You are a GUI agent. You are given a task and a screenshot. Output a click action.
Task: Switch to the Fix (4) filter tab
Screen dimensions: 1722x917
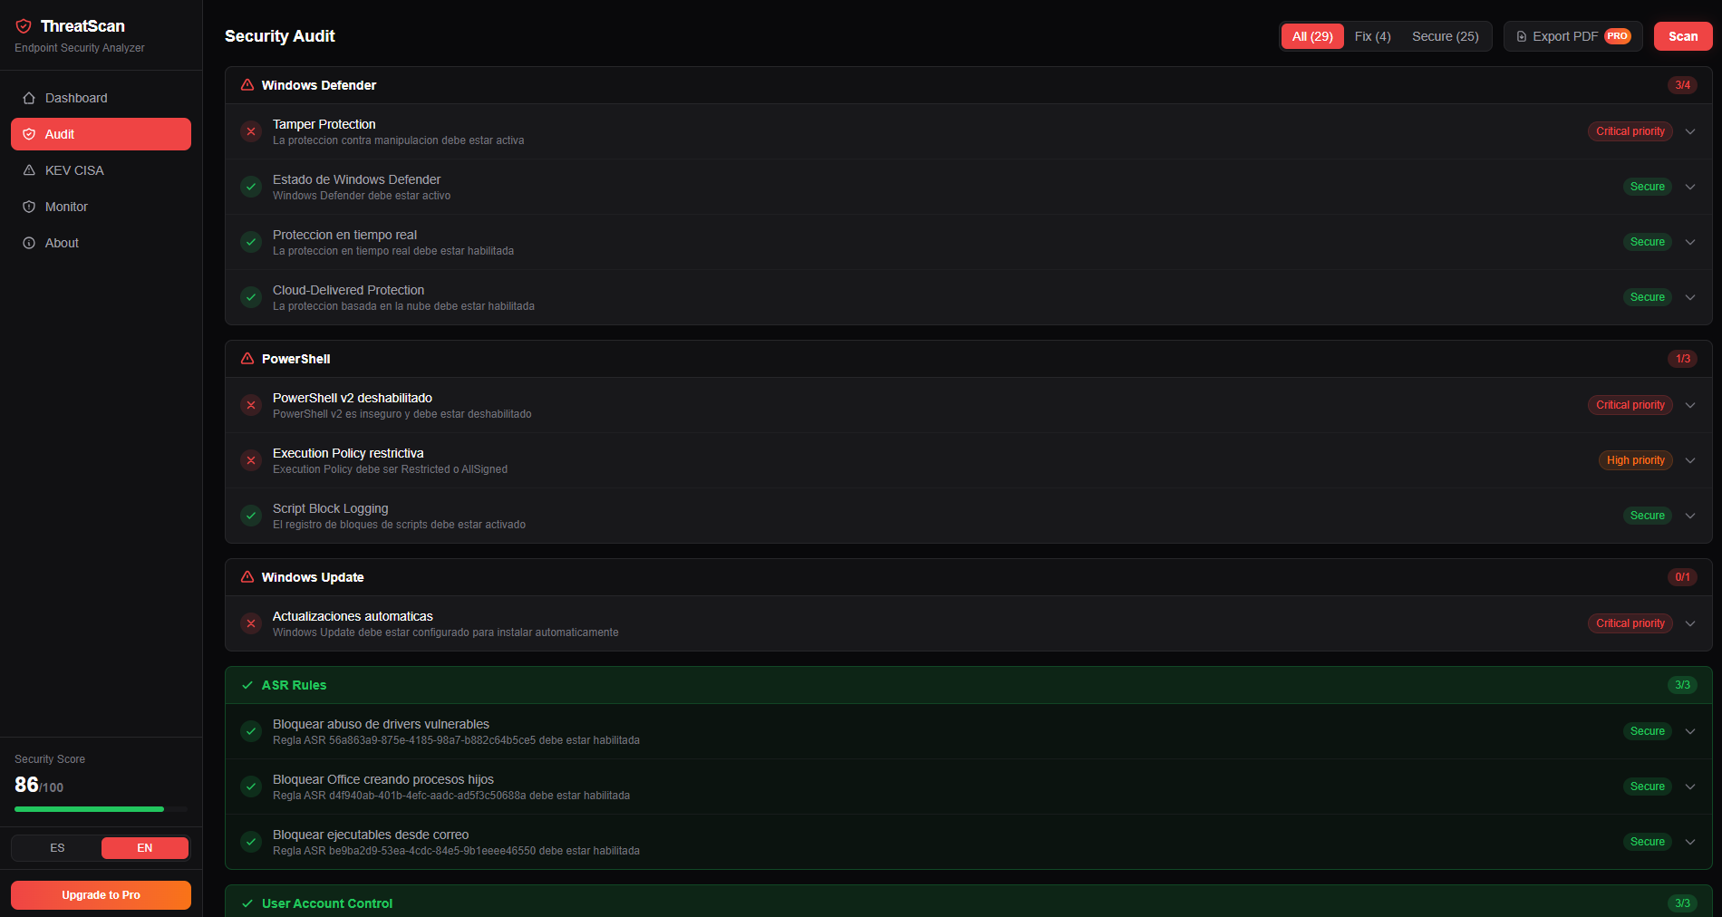coord(1372,35)
